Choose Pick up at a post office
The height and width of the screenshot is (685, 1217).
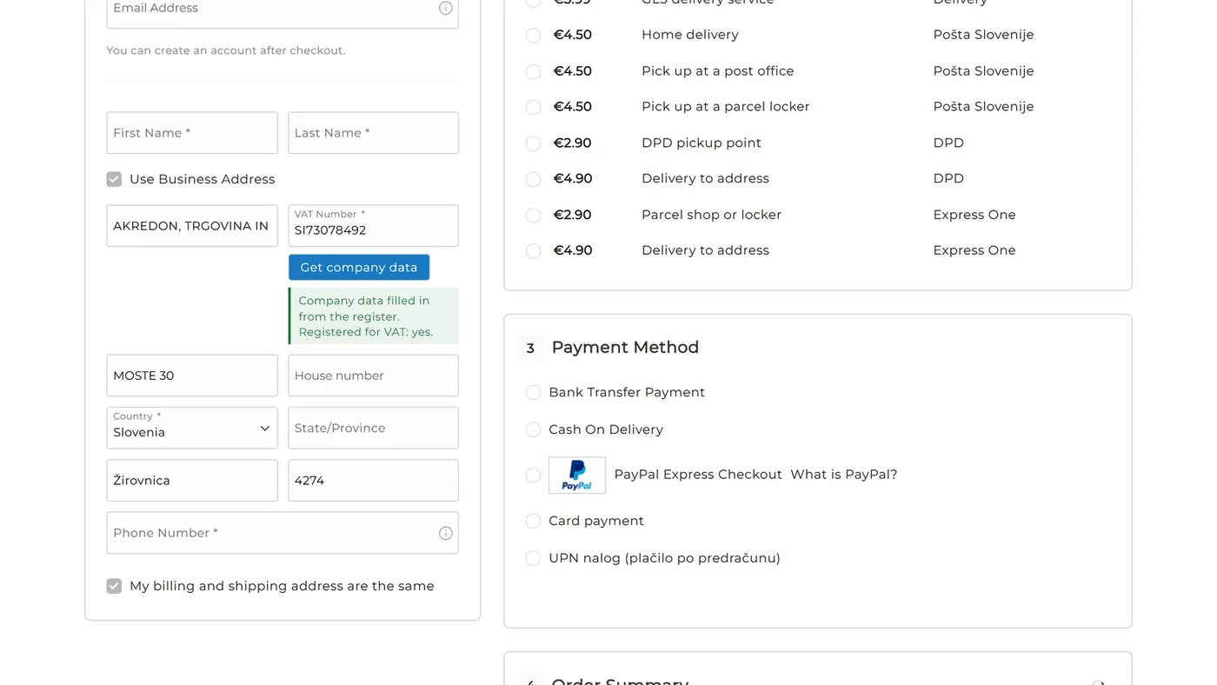pos(534,71)
